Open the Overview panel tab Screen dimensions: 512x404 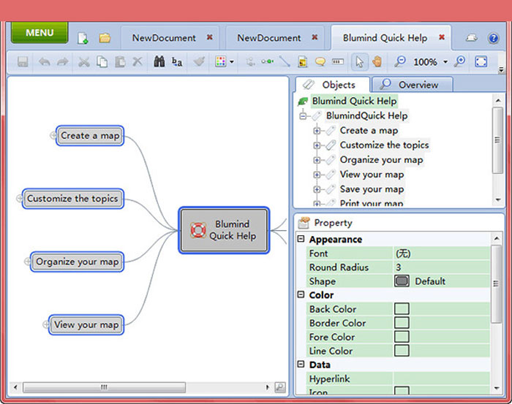click(x=413, y=85)
